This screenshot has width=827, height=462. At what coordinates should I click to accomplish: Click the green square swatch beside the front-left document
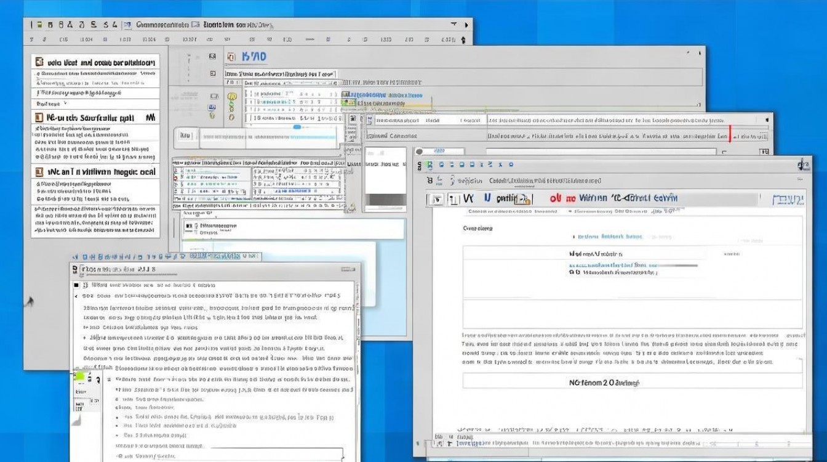(x=79, y=376)
